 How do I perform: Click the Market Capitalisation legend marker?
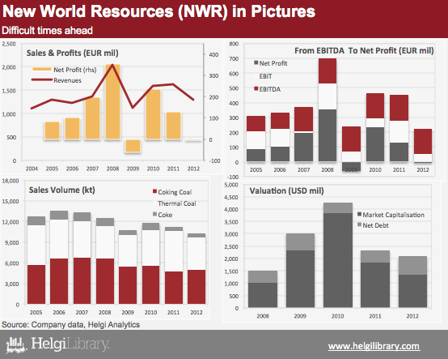tap(360, 214)
